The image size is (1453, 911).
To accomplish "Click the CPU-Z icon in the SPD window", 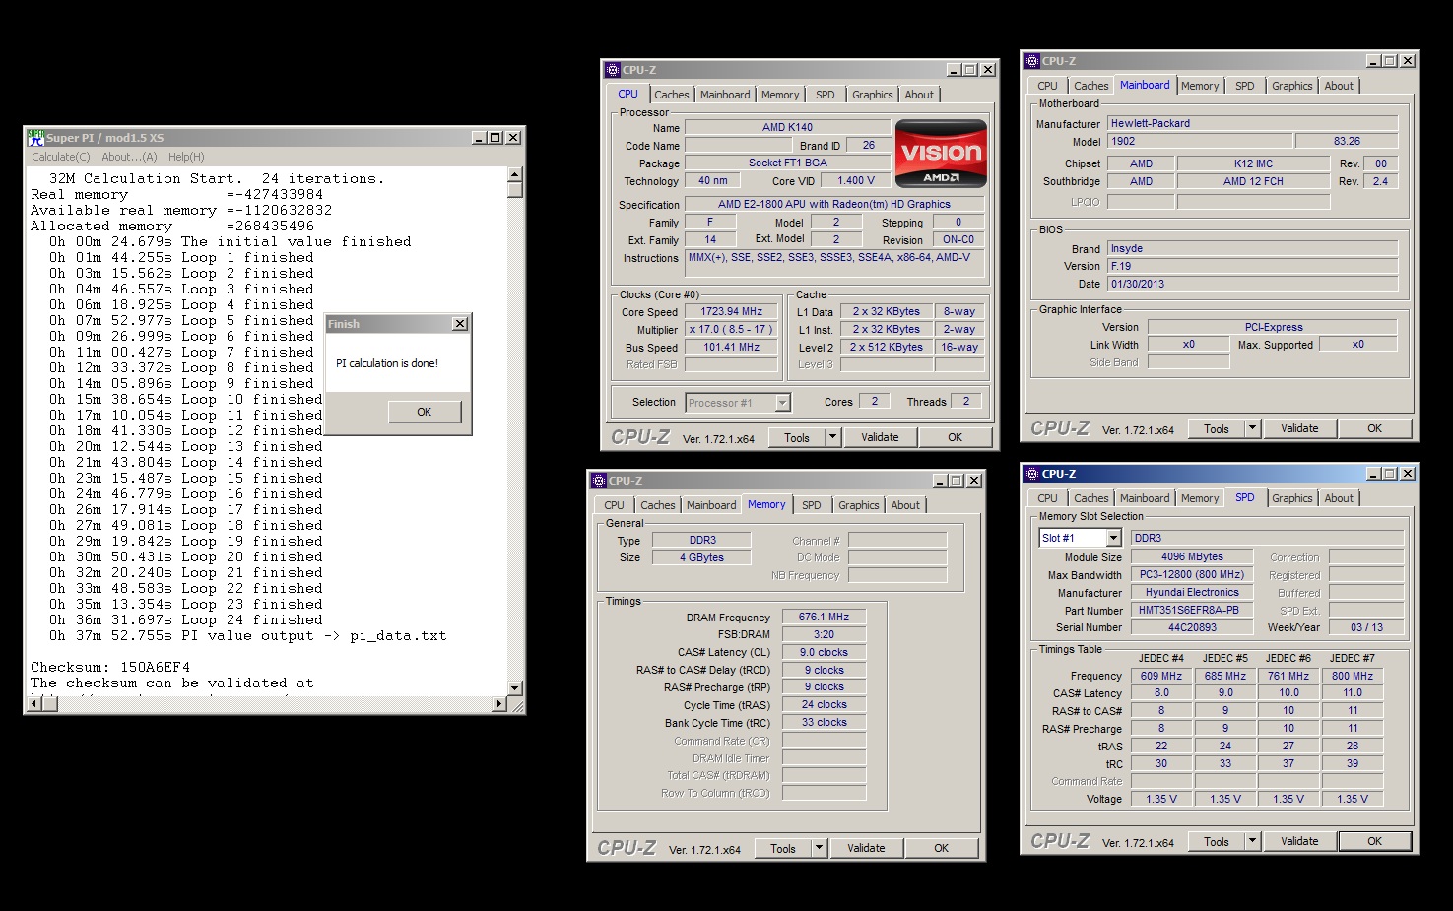I will pyautogui.click(x=1031, y=474).
